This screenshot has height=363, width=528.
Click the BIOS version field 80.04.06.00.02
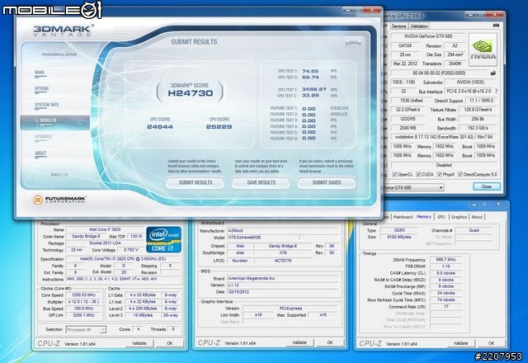click(x=439, y=73)
